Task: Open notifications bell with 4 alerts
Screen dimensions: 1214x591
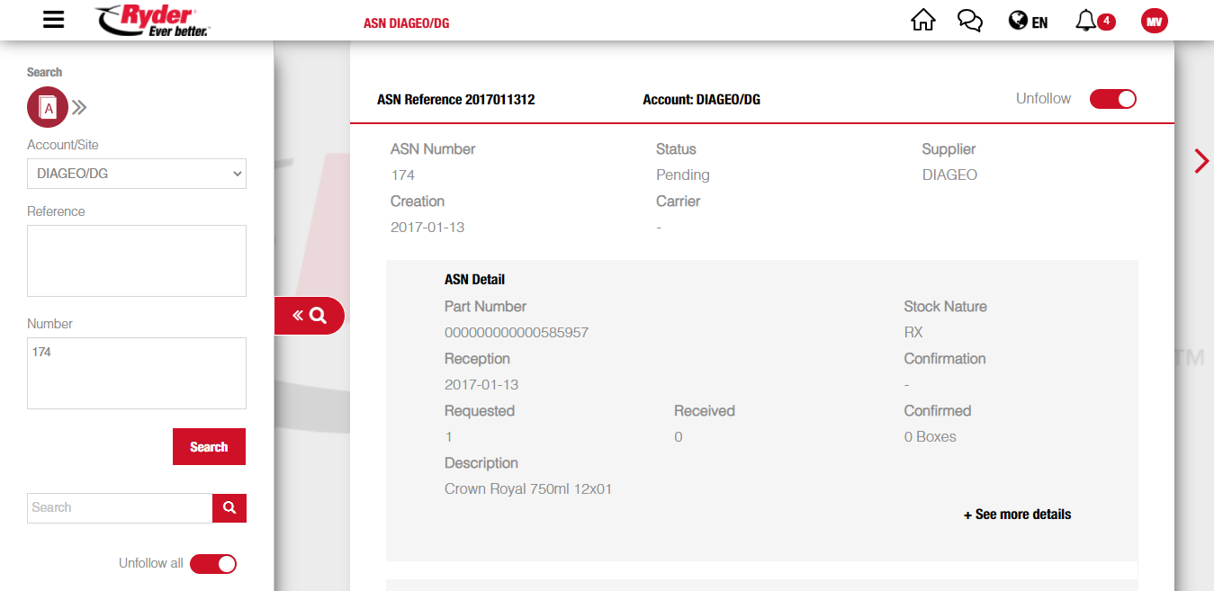Action: tap(1094, 22)
